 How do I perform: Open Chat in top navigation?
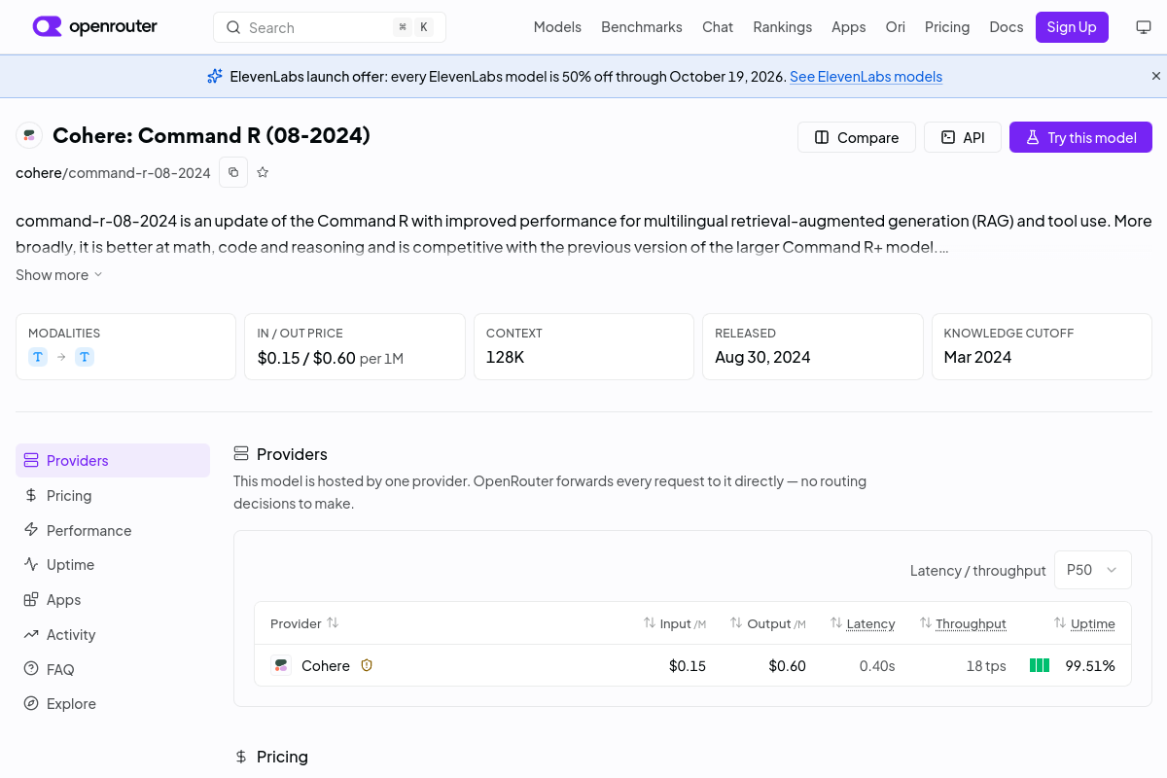[x=718, y=27]
